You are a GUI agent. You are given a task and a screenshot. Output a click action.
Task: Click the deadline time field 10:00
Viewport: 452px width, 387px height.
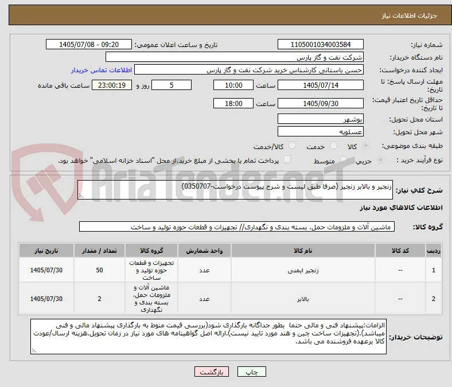click(x=233, y=85)
